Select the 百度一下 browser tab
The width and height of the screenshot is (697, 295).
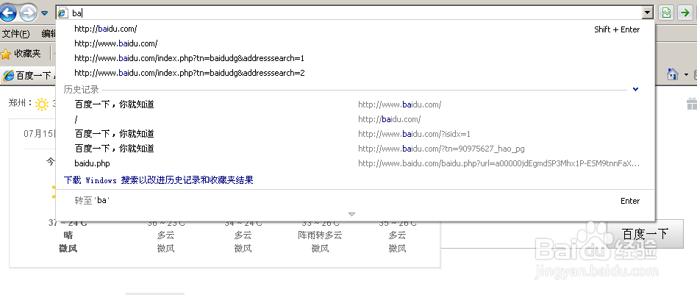pos(27,76)
